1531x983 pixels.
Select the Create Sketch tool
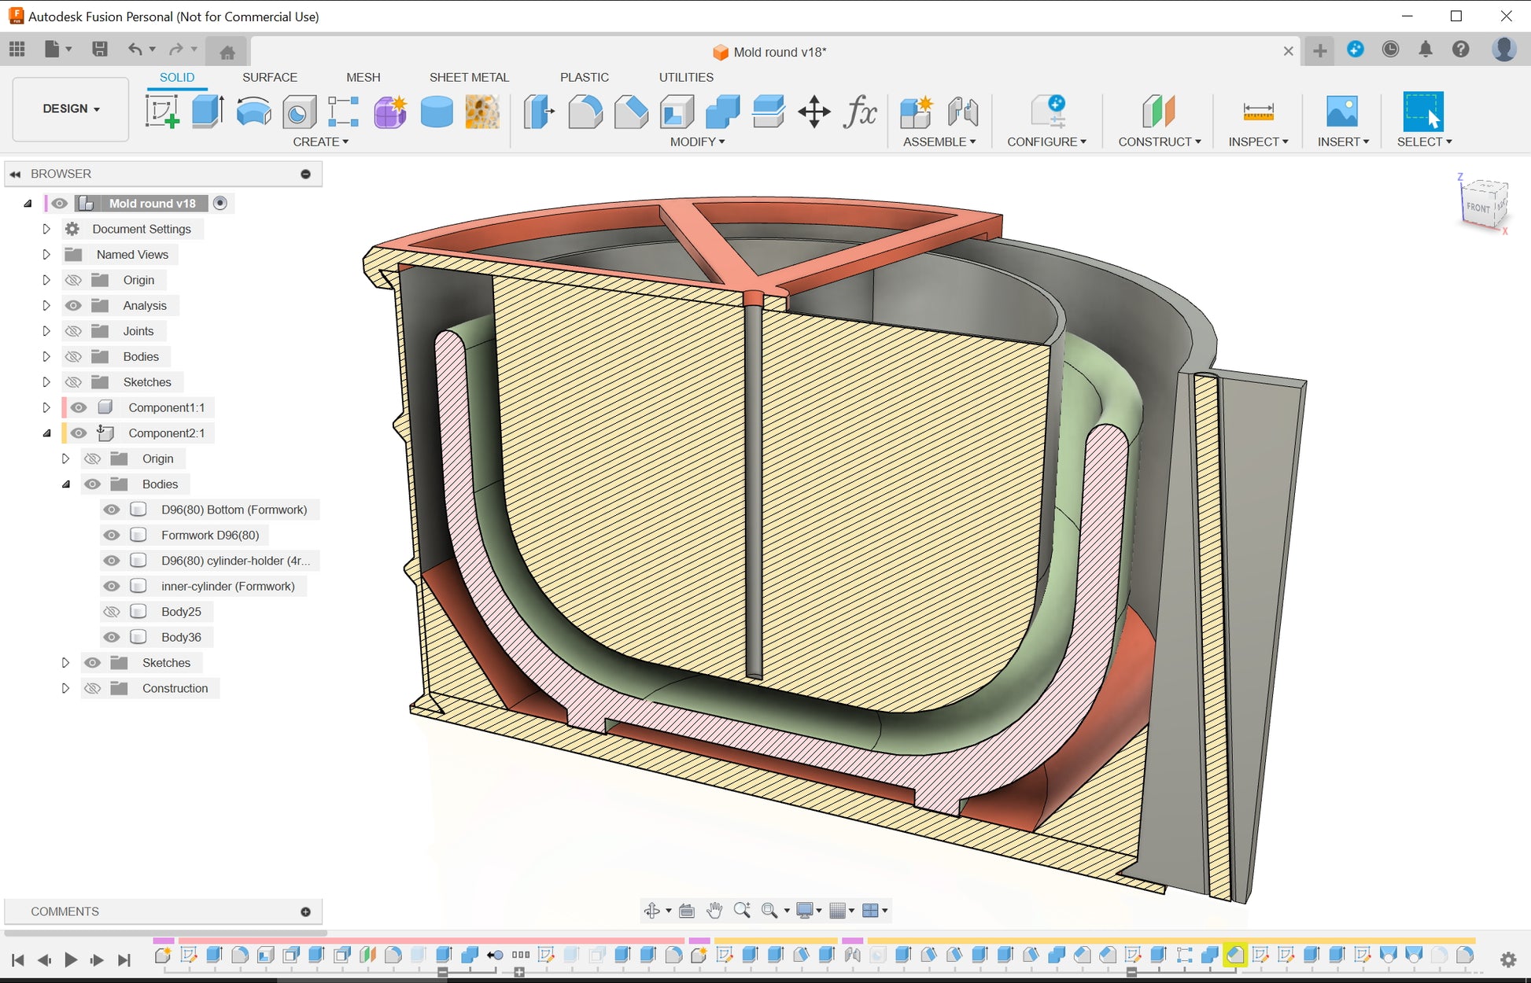[163, 111]
